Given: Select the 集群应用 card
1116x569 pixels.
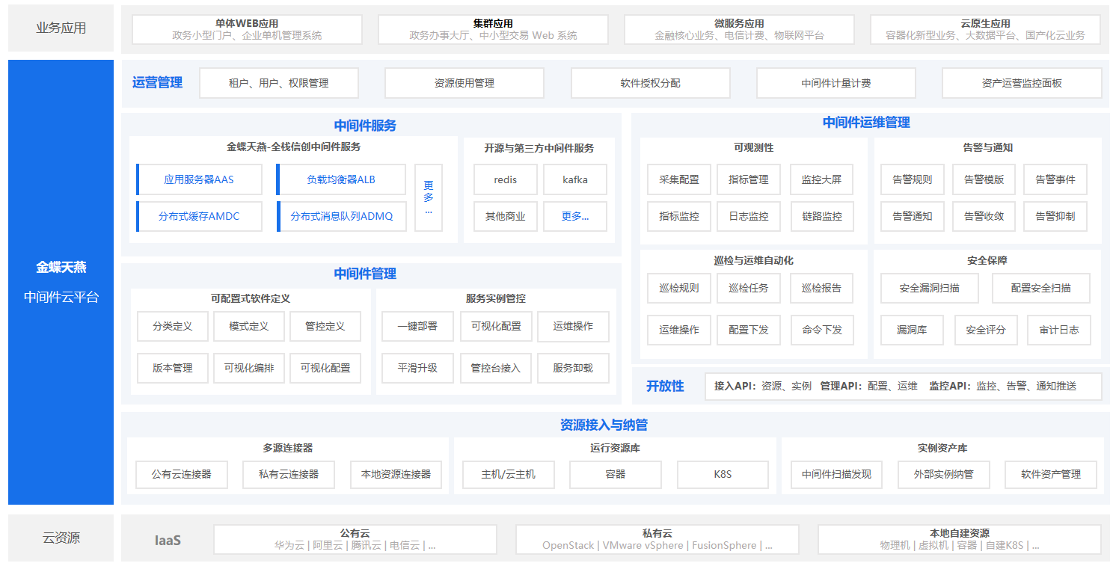Looking at the screenshot, I should [494, 29].
